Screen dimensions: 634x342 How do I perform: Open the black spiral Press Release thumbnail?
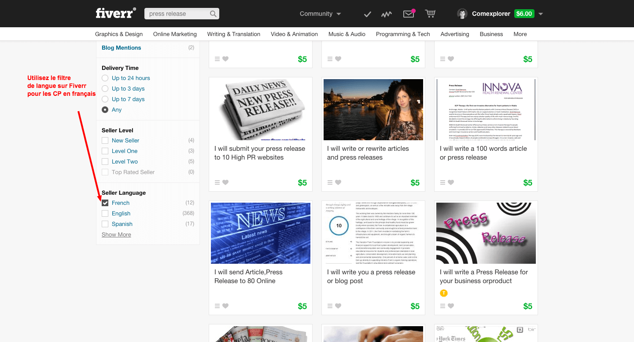coord(486,233)
